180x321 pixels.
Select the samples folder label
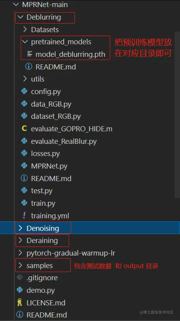pos(39,266)
